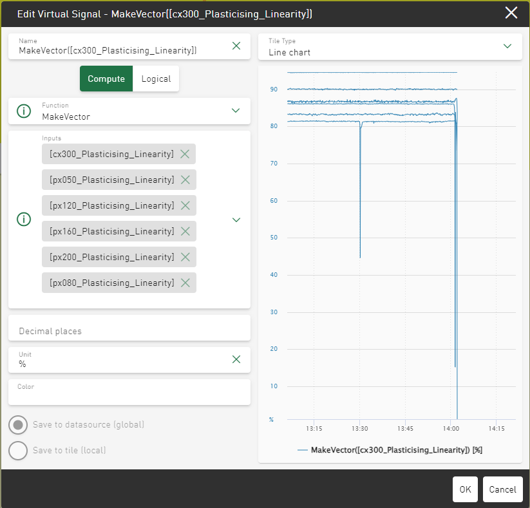530x508 pixels.
Task: Open the Tile Type dropdown
Action: [507, 46]
